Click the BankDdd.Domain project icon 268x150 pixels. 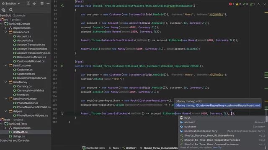[x=6, y=24]
